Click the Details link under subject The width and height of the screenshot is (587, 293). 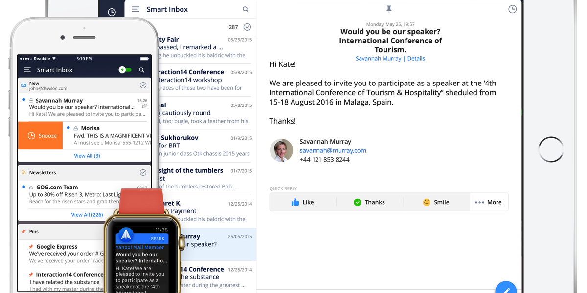point(416,58)
